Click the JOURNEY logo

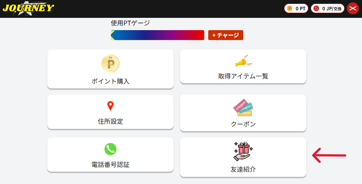click(x=27, y=8)
